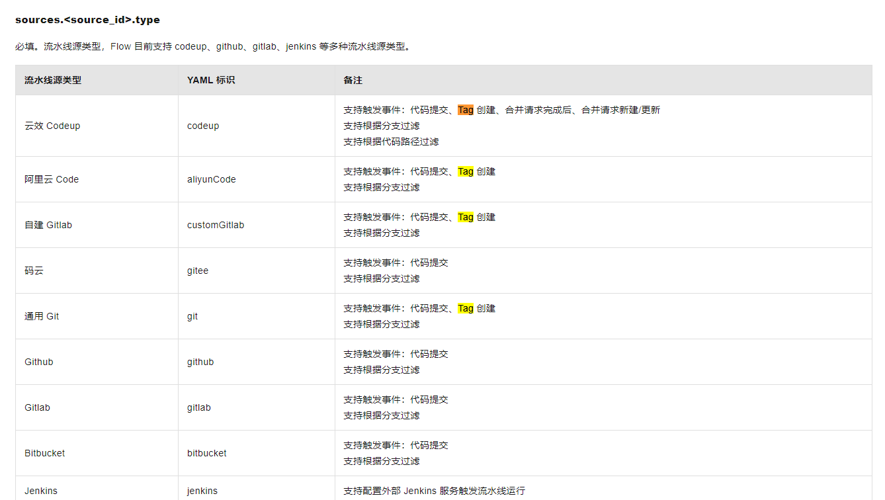
Task: Select the Bitbucket source type cell
Action: point(97,453)
